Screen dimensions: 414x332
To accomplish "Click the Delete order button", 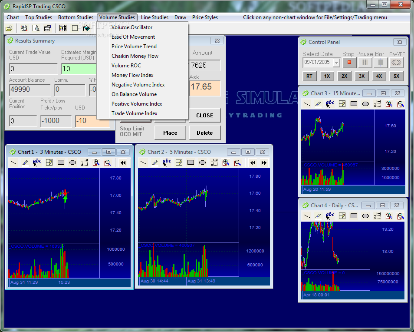I will (205, 133).
